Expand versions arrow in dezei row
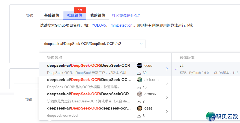The width and height of the screenshot is (240, 123). (167, 112)
